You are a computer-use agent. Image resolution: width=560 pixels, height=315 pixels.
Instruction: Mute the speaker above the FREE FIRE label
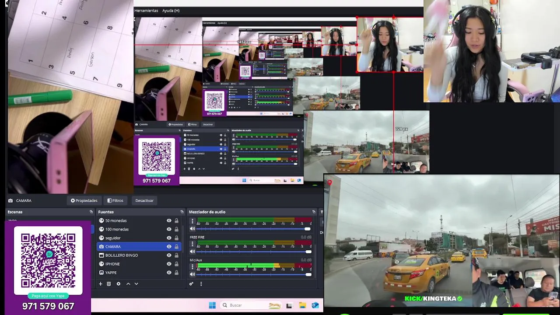192,229
